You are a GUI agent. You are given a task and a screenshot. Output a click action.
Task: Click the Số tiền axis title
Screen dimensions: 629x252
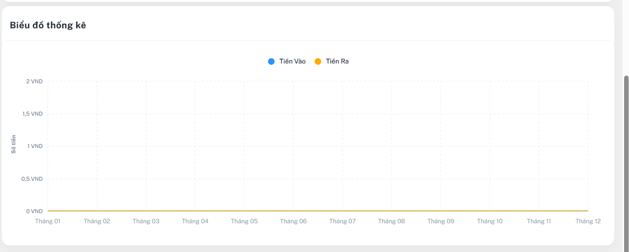(13, 144)
